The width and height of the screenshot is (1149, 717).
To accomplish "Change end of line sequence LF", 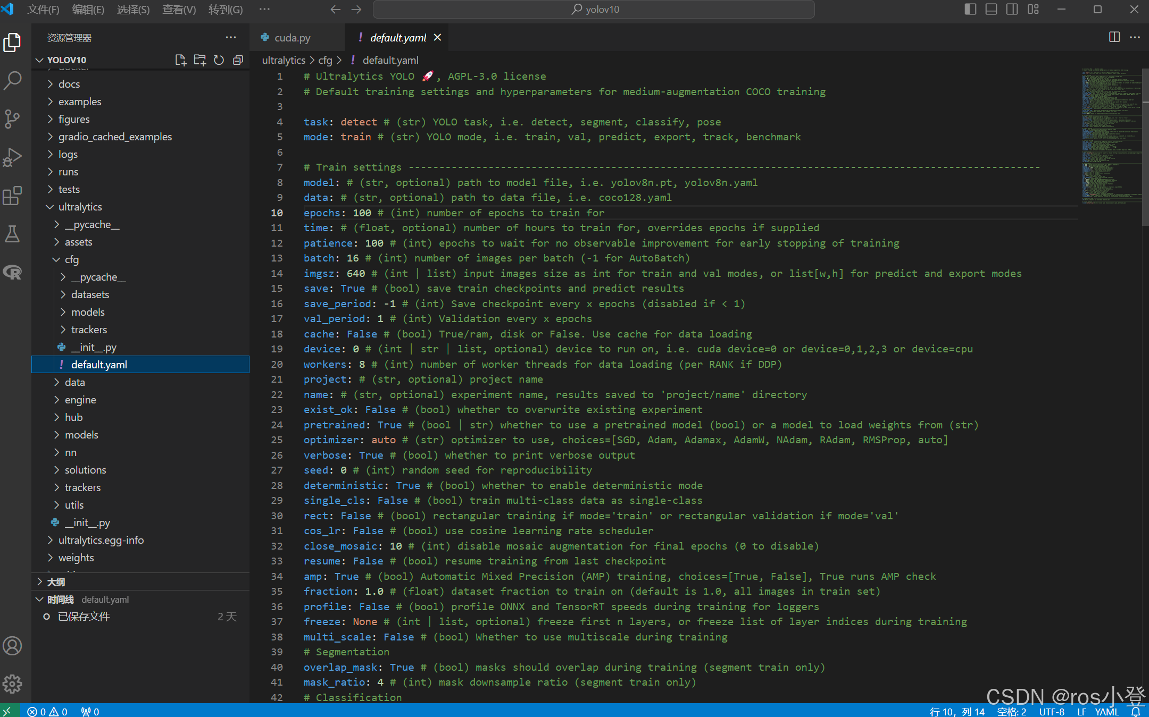I will [1081, 711].
